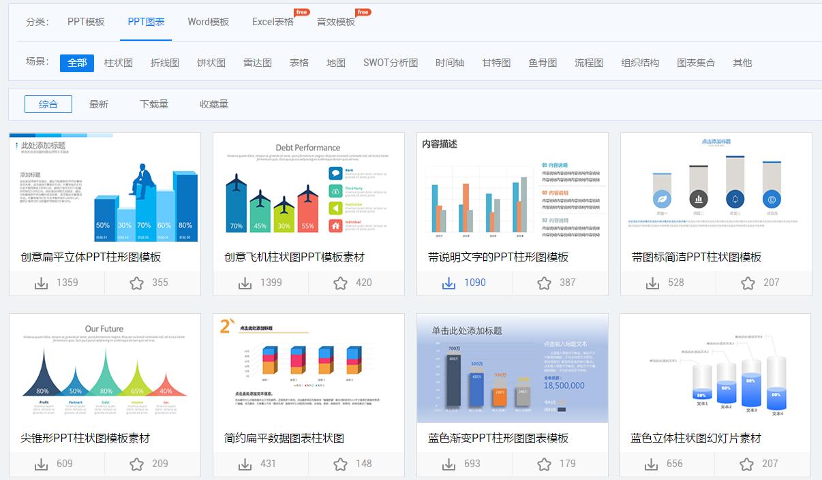Open the Excel表格 category tab
822x480 pixels.
(272, 22)
